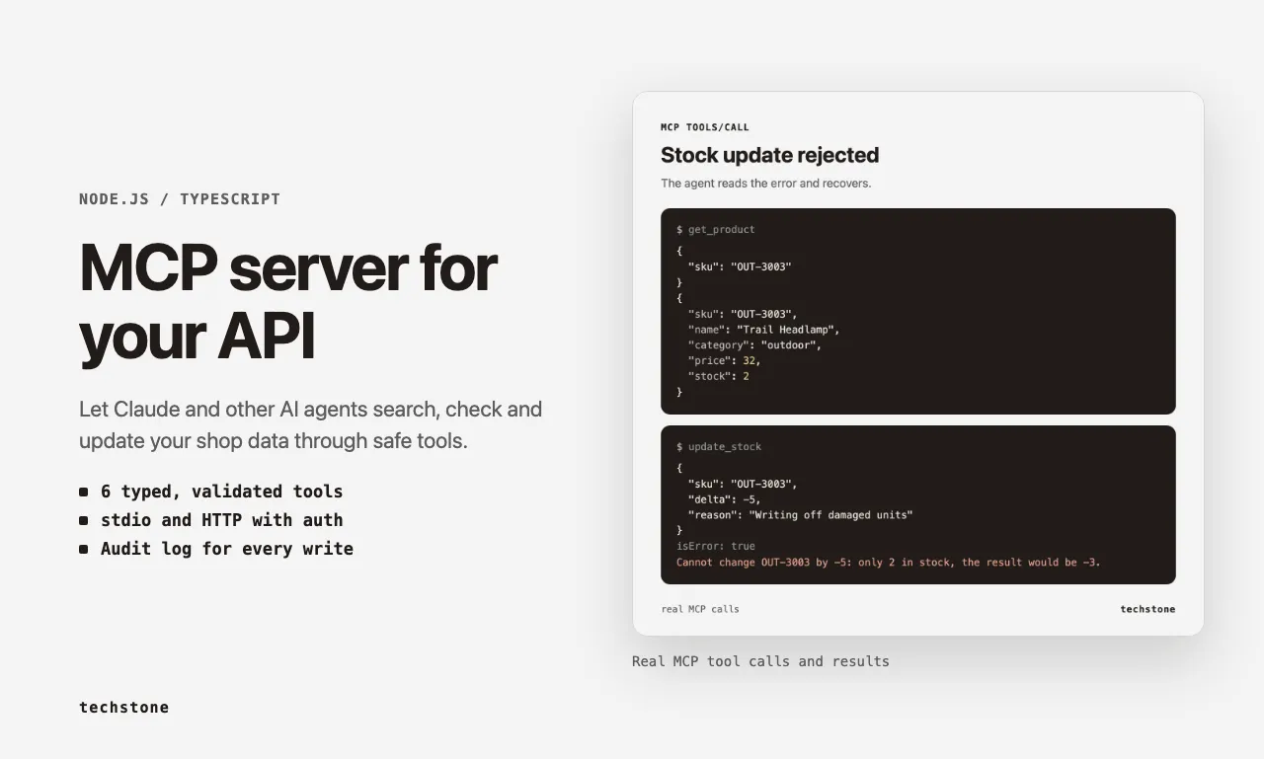Screen dimensions: 1264x759
Task: Select the paragraph starting "Let Claude and other"
Action: 311,424
